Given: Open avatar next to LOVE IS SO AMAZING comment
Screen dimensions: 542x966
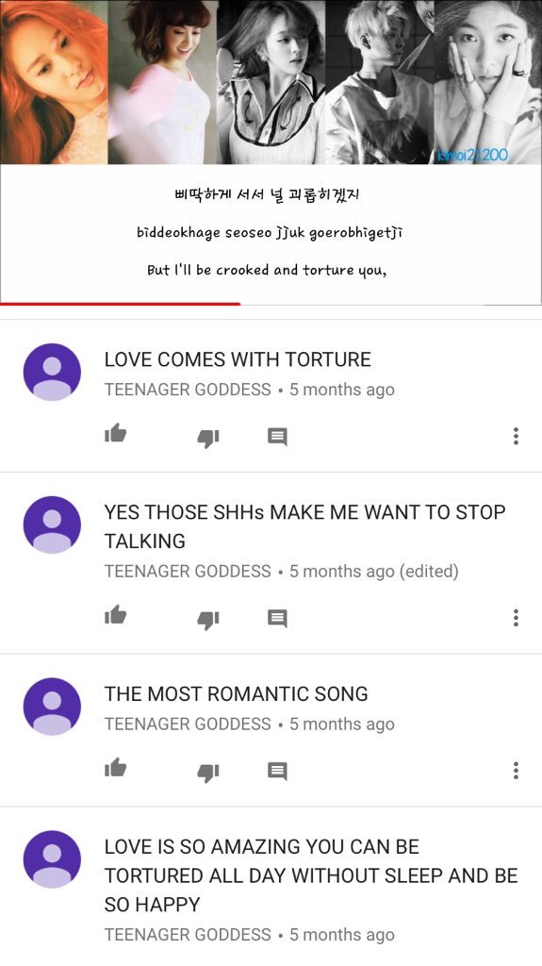Looking at the screenshot, I should [52, 859].
